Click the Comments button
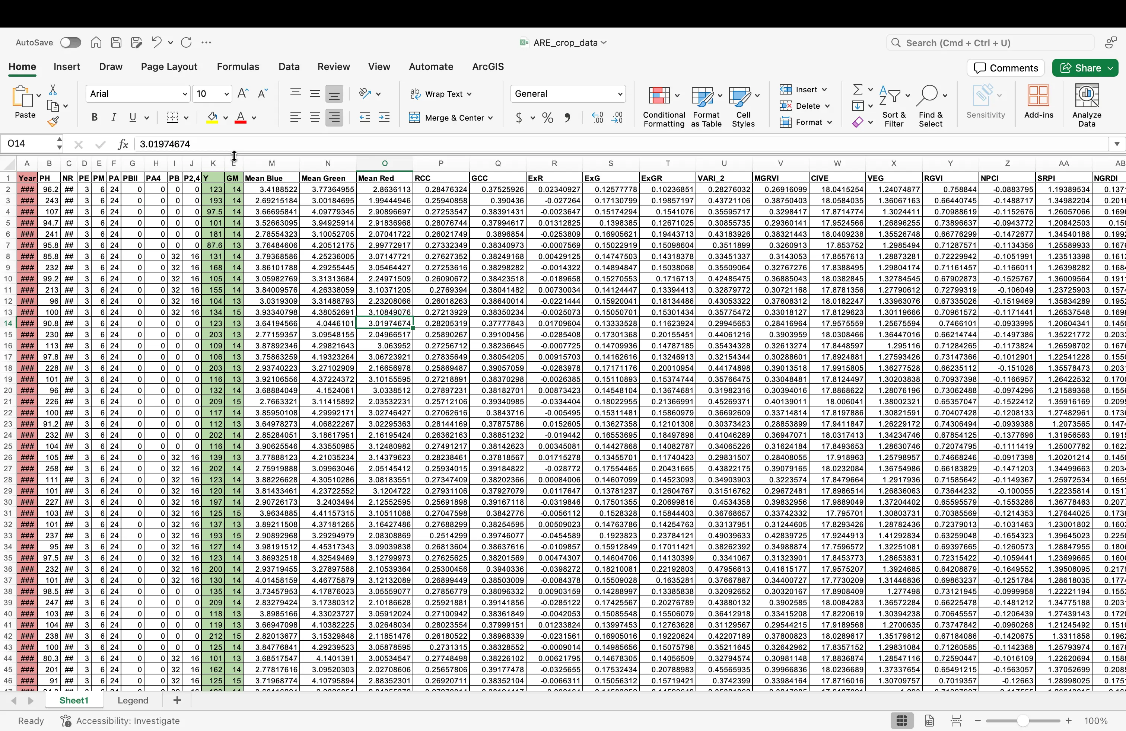Image resolution: width=1126 pixels, height=731 pixels. [x=1006, y=68]
